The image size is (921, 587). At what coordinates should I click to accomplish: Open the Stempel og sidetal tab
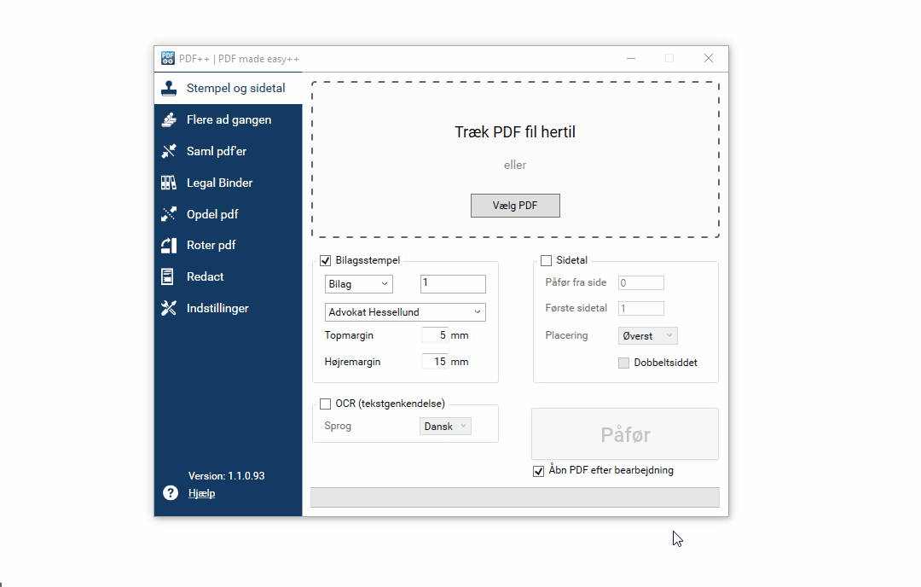[x=229, y=88]
